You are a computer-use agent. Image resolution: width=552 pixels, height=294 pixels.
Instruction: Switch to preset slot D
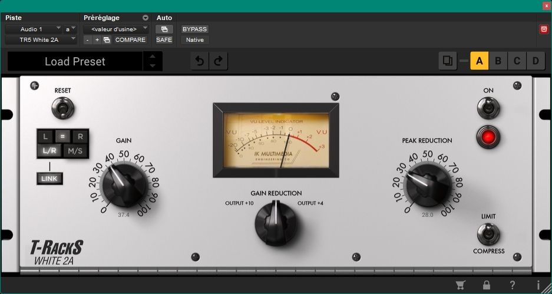click(x=536, y=61)
